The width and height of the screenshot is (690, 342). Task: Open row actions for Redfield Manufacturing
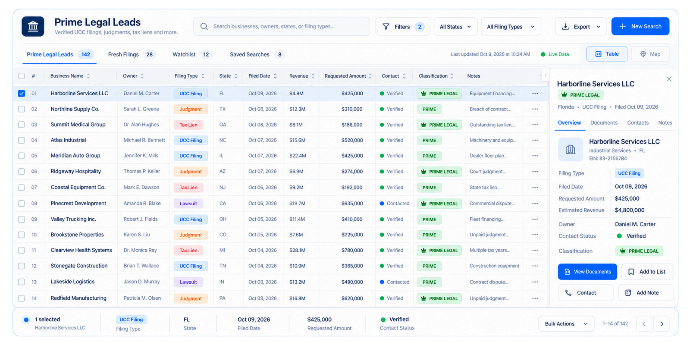click(535, 298)
